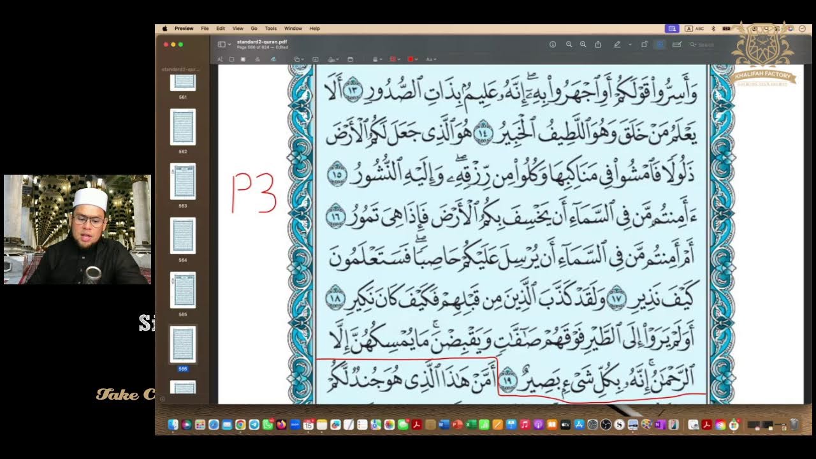The width and height of the screenshot is (816, 459).
Task: Open the Music app from the Dock
Action: tap(525, 425)
